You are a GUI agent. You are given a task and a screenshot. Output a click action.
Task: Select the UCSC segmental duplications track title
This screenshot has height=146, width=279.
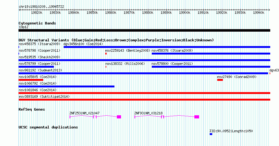coord(48,127)
